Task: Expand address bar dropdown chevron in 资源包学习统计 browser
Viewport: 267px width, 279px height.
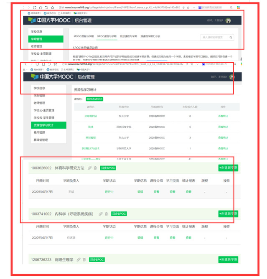Action: click(197, 64)
